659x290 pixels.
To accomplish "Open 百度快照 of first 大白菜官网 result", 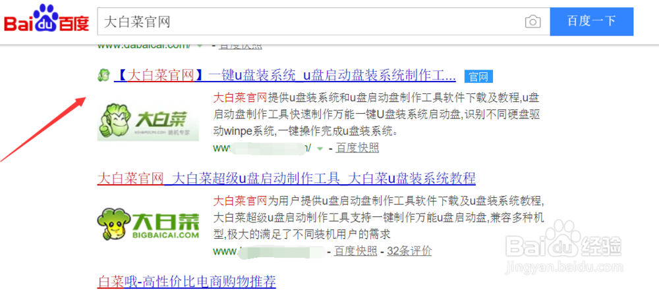I will 357,148.
